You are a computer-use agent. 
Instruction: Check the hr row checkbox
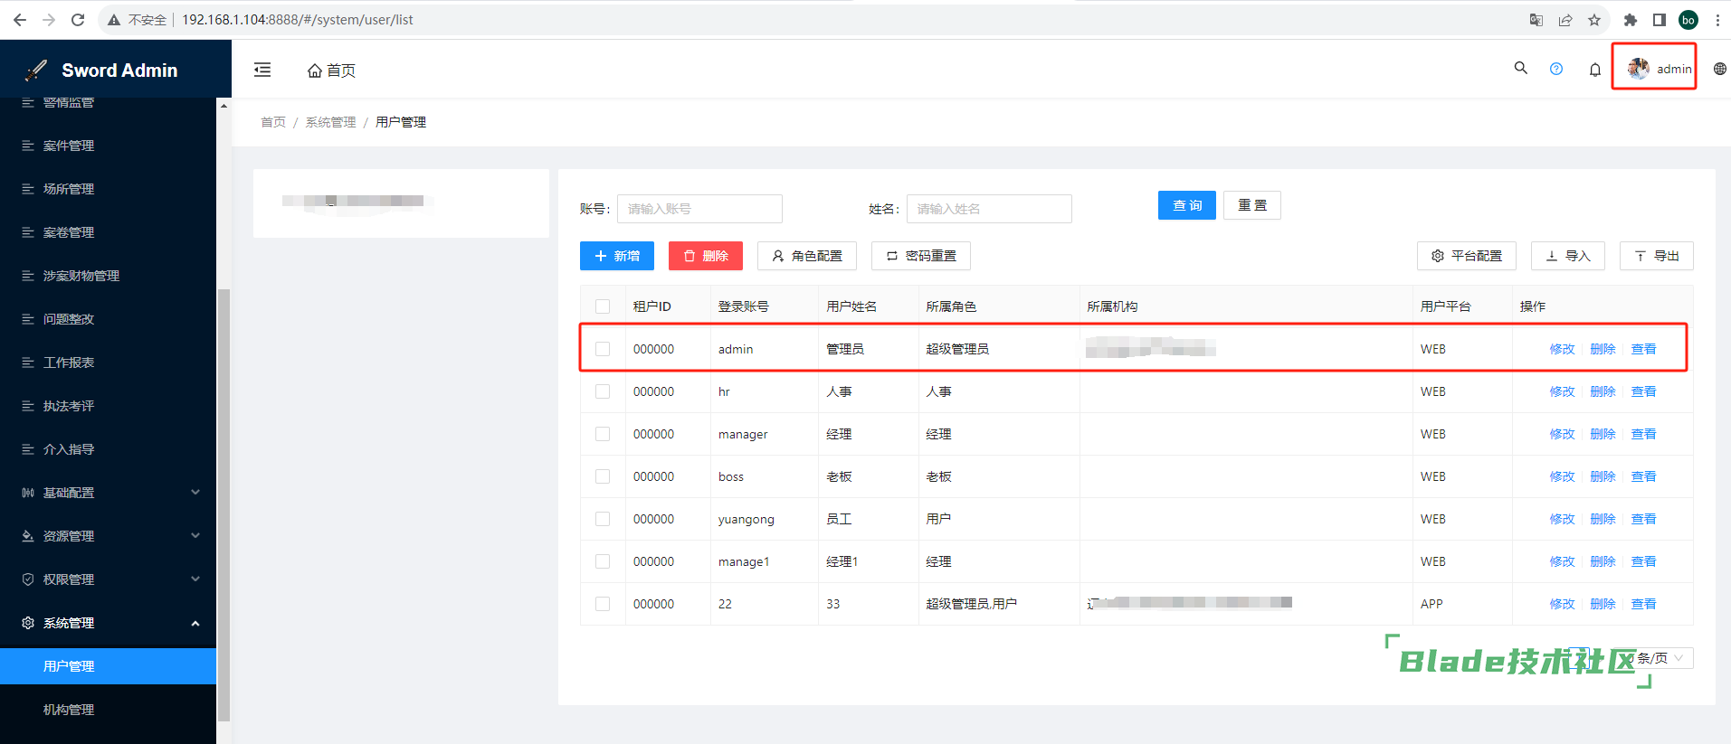pos(603,391)
